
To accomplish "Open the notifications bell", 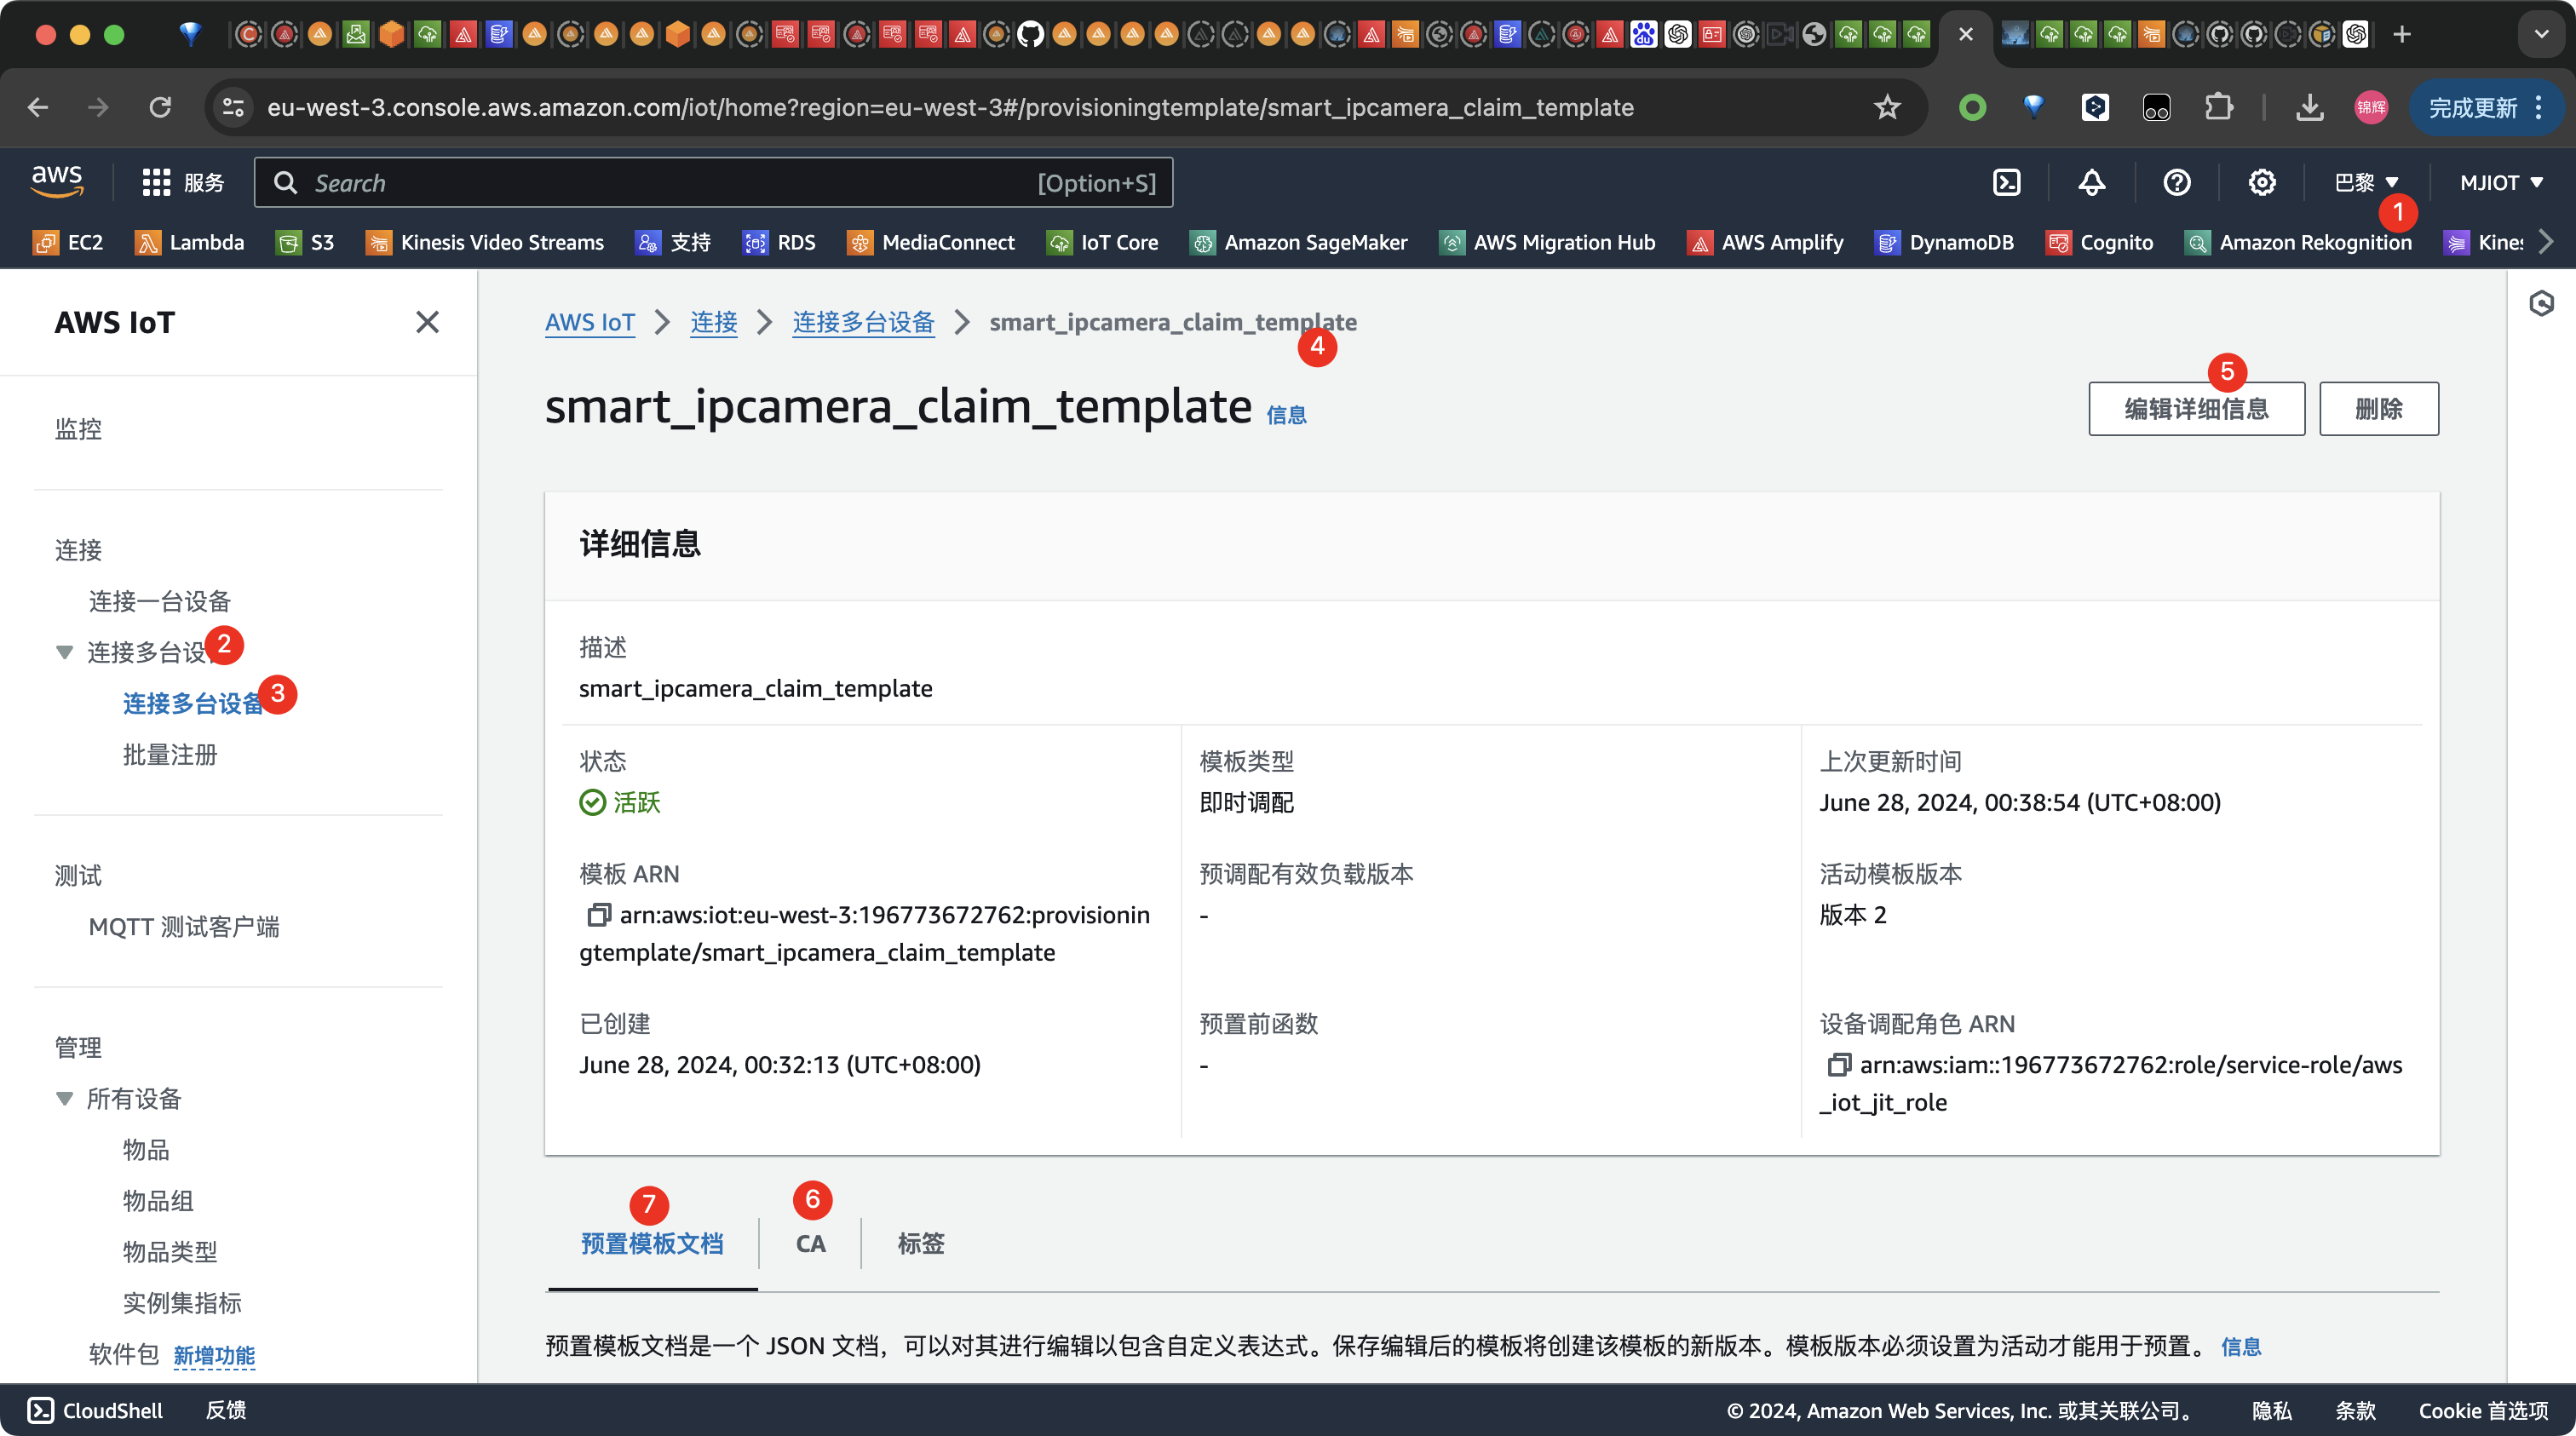I will click(2091, 182).
